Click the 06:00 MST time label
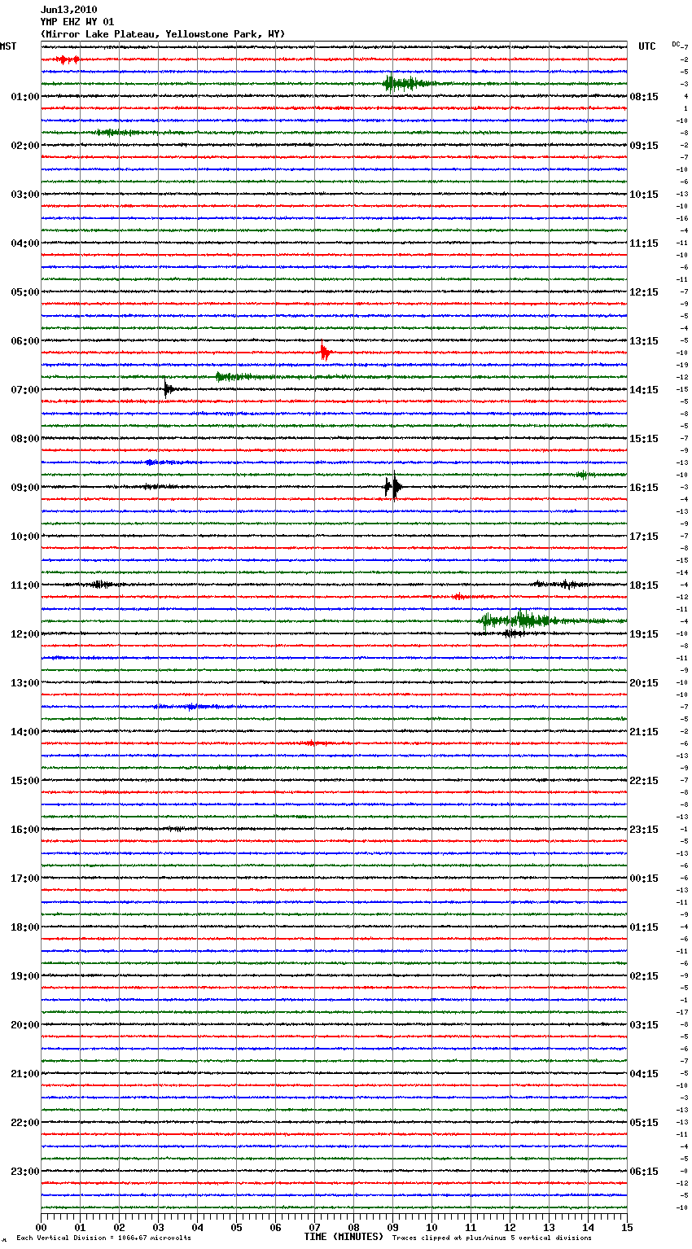The width and height of the screenshot is (692, 1249). (x=25, y=341)
